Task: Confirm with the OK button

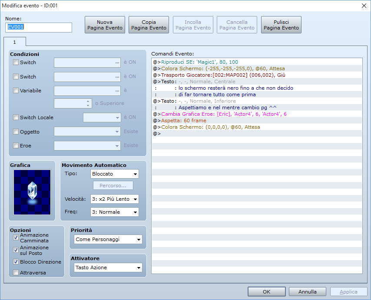Action: 266,292
